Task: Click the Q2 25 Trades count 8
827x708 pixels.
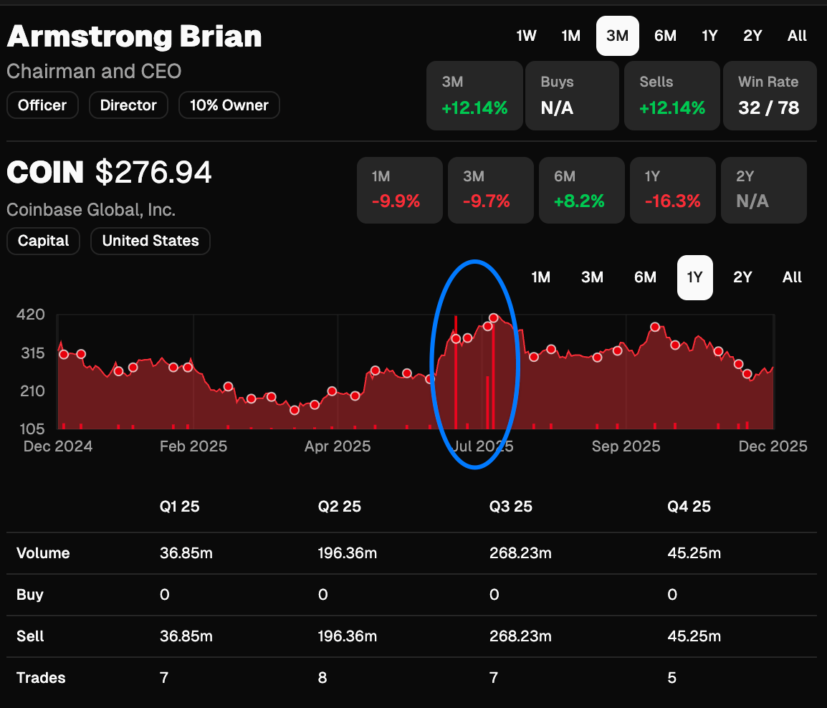Action: tap(322, 677)
